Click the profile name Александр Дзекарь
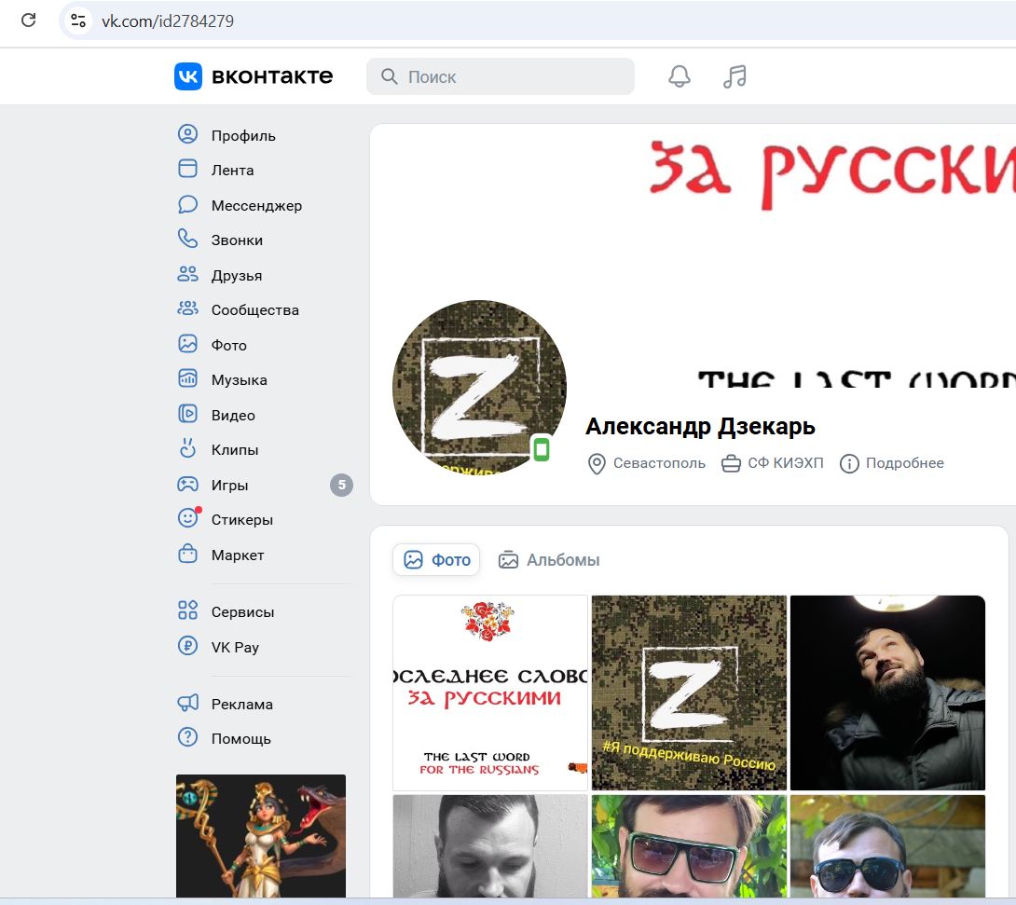Viewport: 1016px width, 905px height. click(700, 426)
